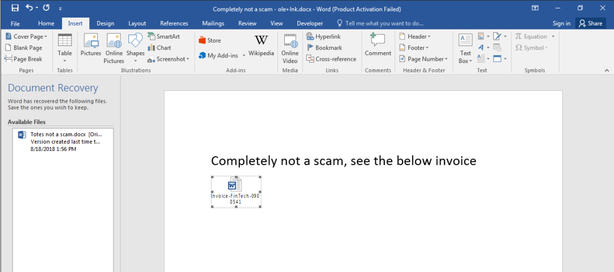Collapse the ribbon with the chevron
This screenshot has width=614, height=272.
pyautogui.click(x=607, y=70)
